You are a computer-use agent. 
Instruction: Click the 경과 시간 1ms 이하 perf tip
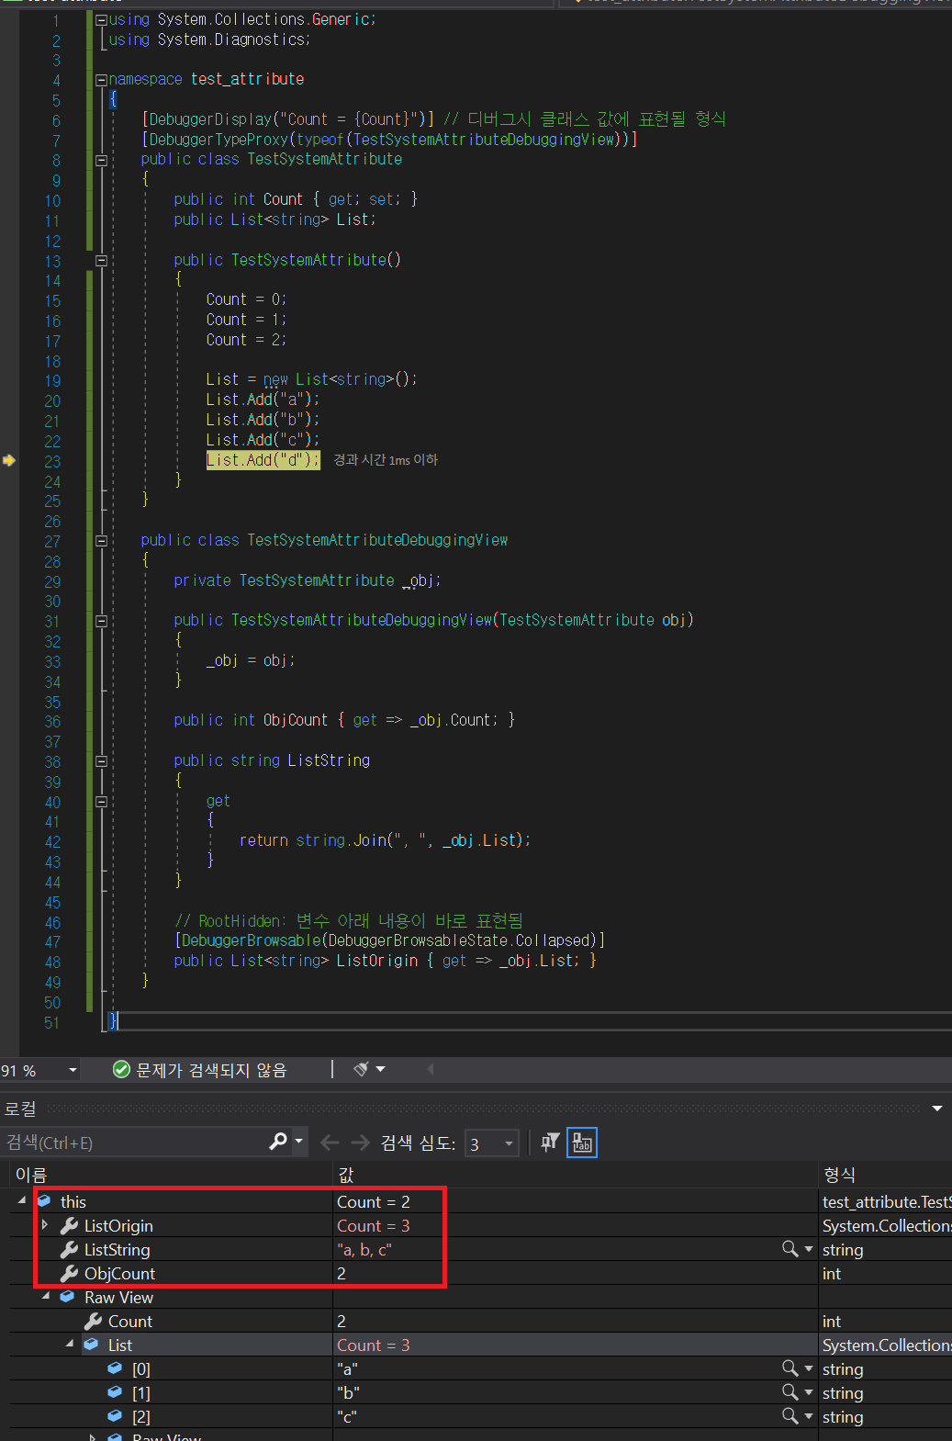[386, 460]
